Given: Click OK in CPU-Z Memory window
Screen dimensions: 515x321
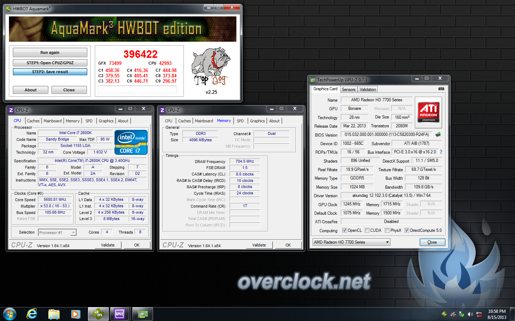Looking at the screenshot, I should point(288,245).
